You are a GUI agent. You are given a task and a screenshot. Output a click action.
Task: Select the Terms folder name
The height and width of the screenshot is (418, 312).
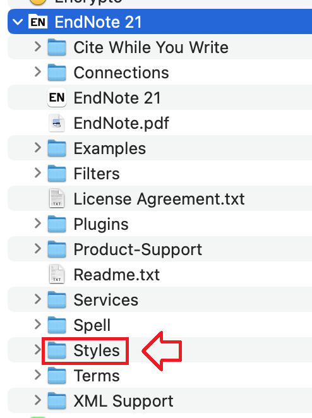point(97,376)
